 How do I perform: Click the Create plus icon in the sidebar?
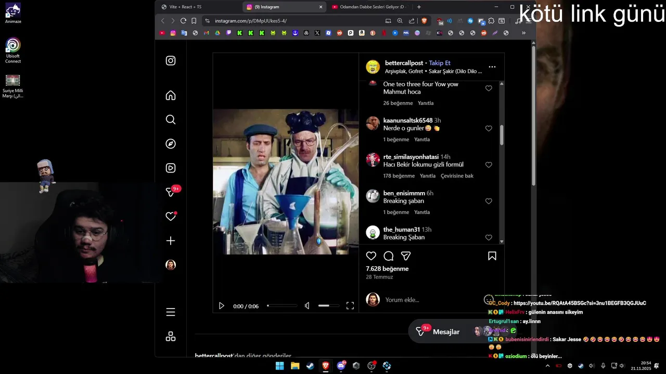(171, 241)
